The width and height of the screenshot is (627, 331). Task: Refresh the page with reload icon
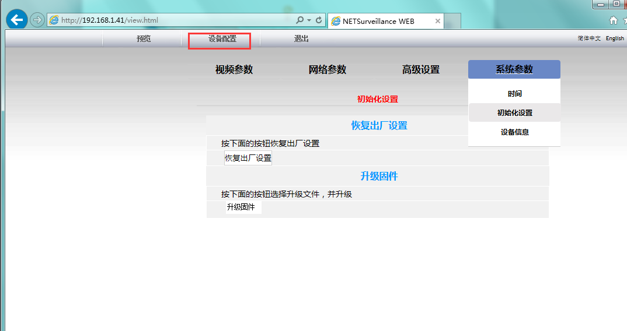[319, 20]
